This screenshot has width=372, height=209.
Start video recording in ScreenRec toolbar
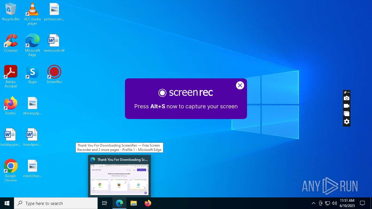click(347, 106)
